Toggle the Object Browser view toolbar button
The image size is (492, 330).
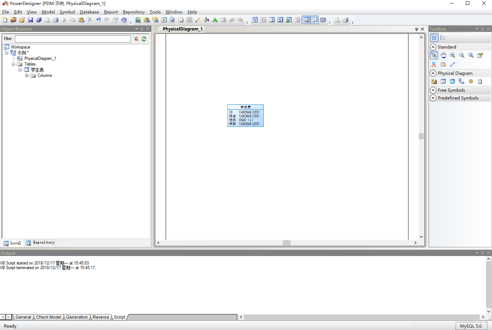pos(306,20)
